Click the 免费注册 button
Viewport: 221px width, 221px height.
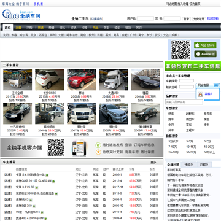click(199, 19)
